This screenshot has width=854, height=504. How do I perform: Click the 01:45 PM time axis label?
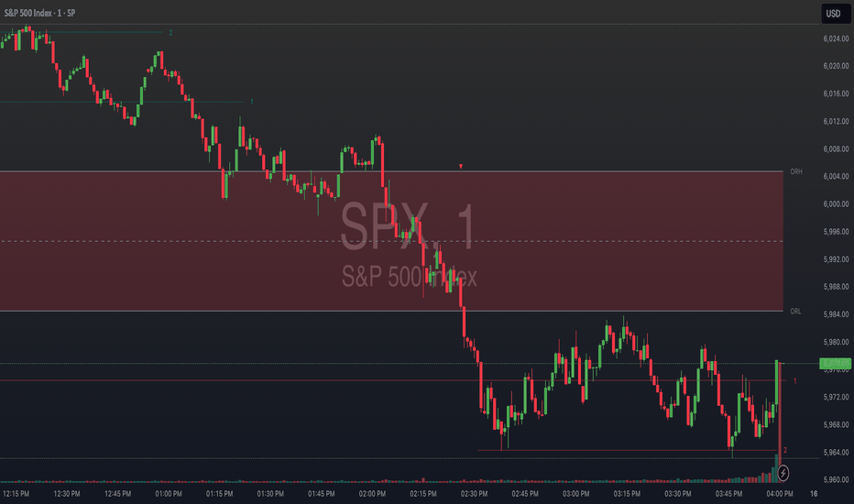[322, 494]
